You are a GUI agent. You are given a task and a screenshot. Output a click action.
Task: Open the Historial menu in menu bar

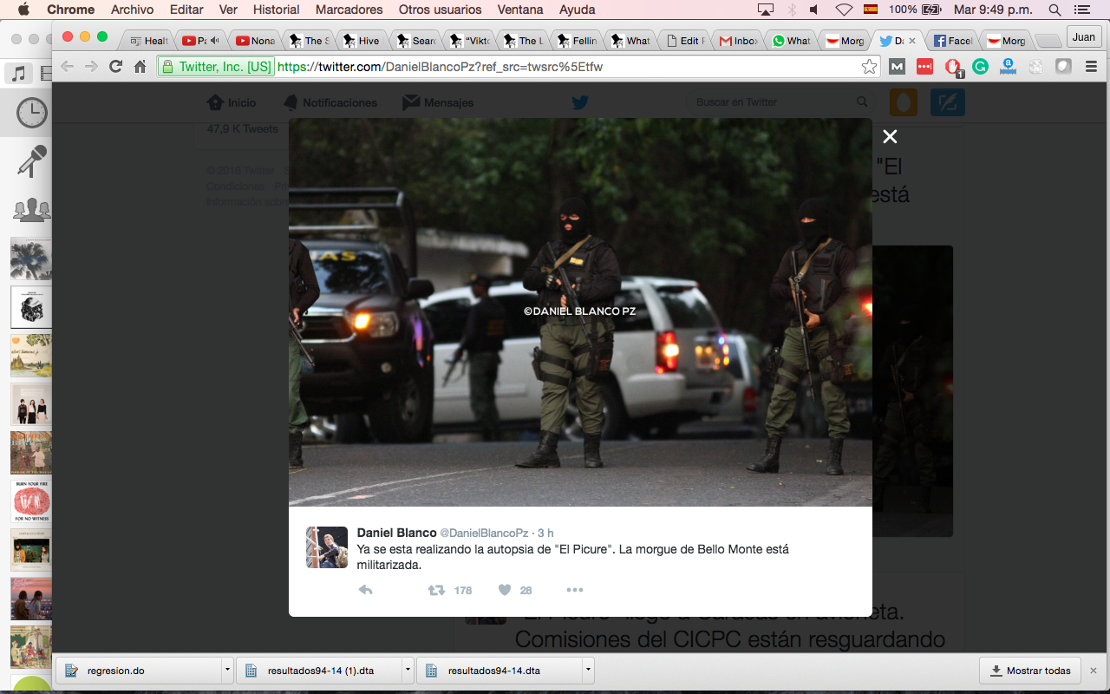276,10
